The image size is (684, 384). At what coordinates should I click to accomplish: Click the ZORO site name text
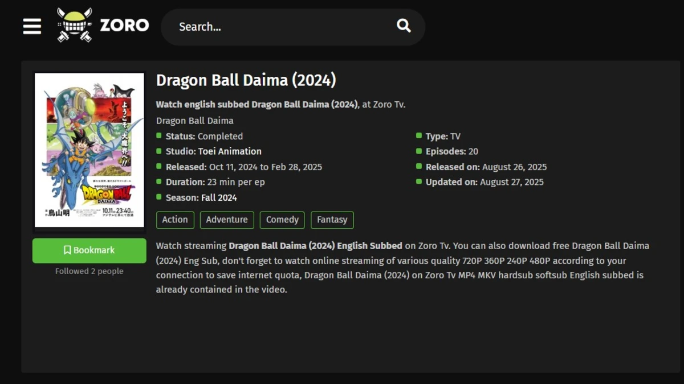124,26
